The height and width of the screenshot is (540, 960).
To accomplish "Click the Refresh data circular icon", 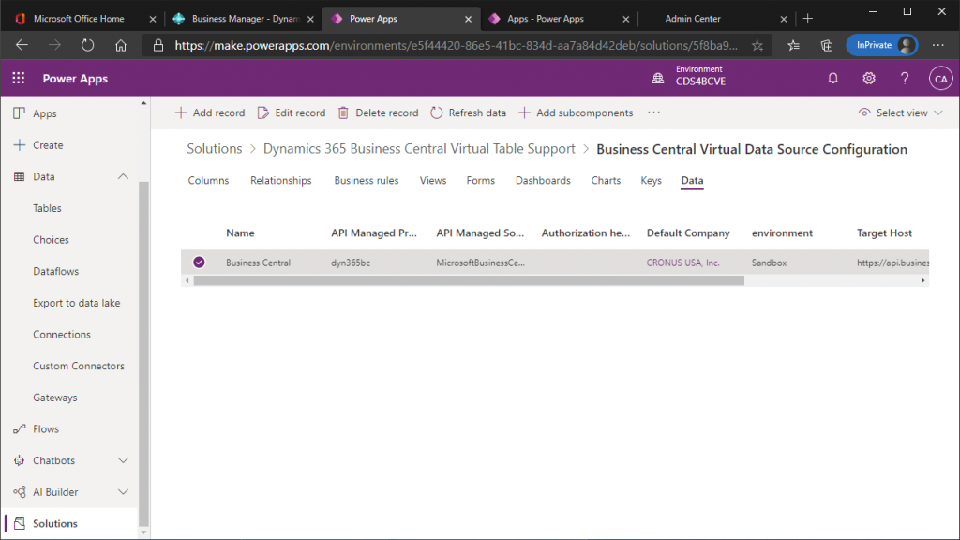I will click(x=437, y=112).
